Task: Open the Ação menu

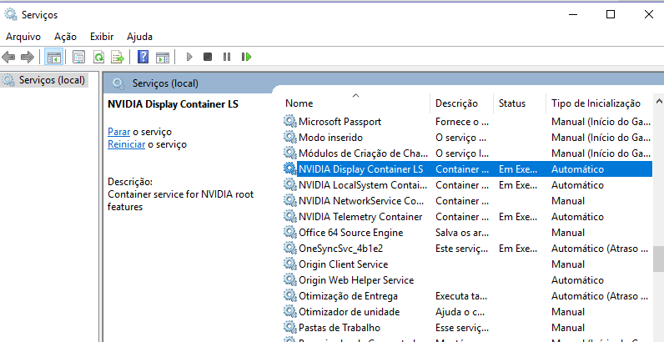Action: (x=65, y=37)
